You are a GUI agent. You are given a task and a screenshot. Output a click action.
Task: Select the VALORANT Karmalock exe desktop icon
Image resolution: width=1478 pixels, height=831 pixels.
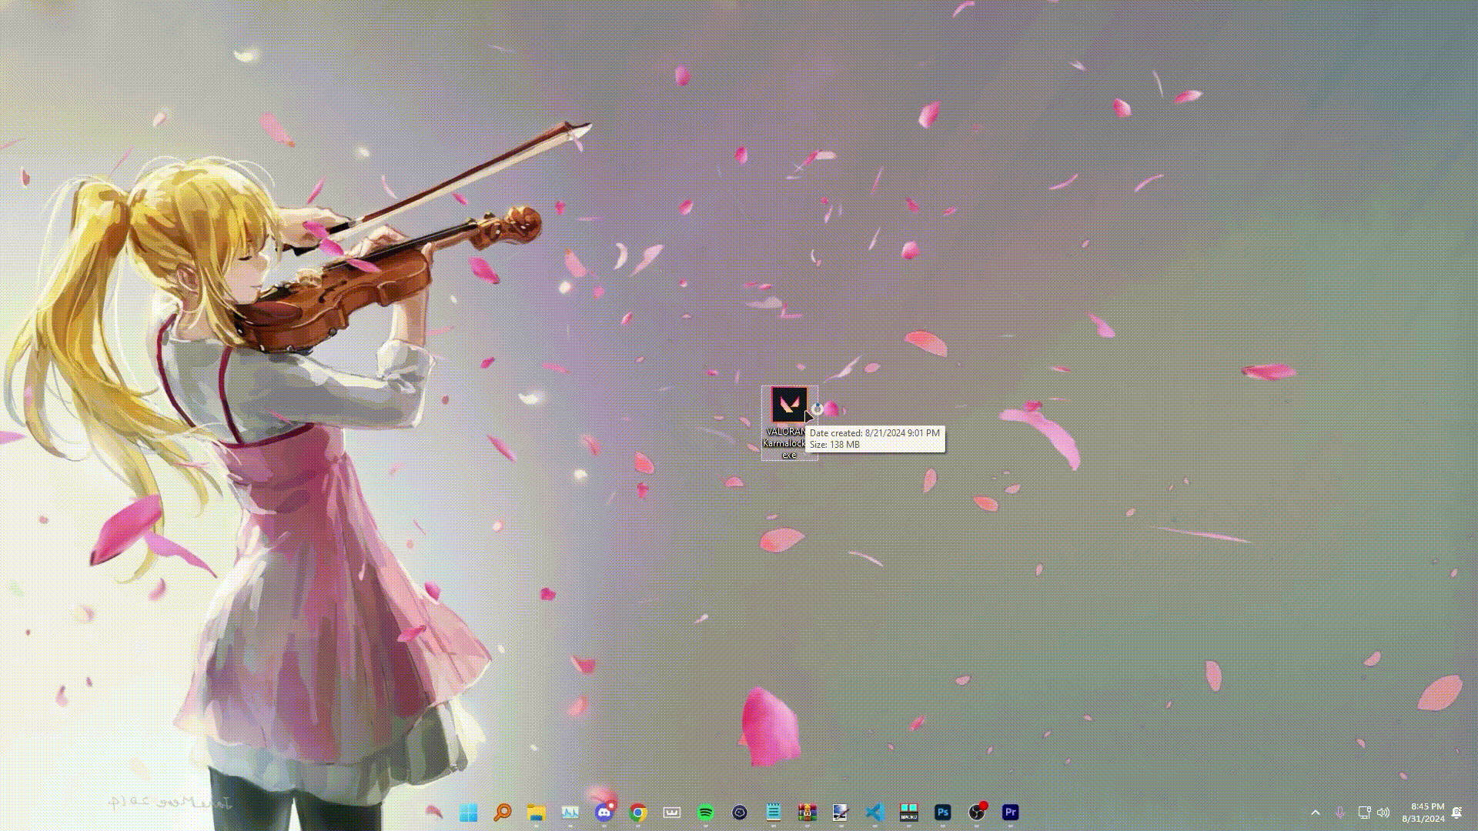[x=788, y=405]
